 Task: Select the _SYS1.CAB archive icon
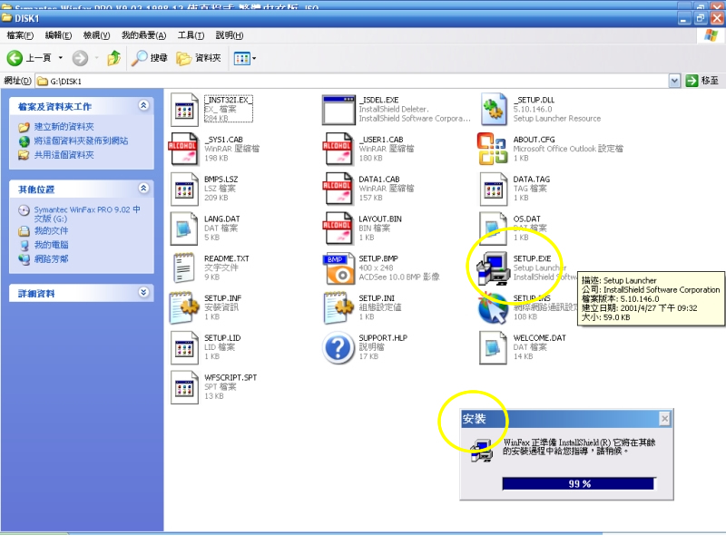[x=183, y=149]
